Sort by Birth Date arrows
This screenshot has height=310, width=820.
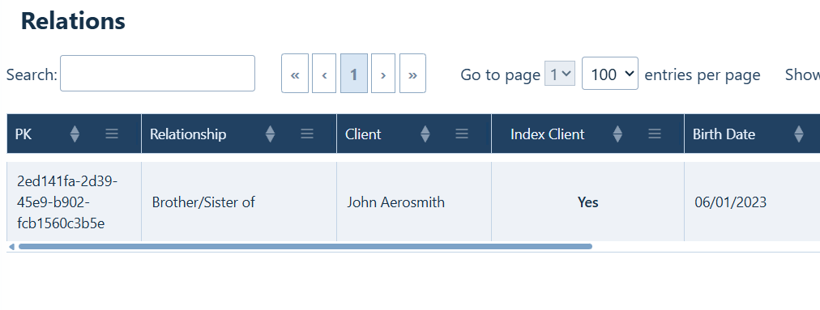coord(799,134)
